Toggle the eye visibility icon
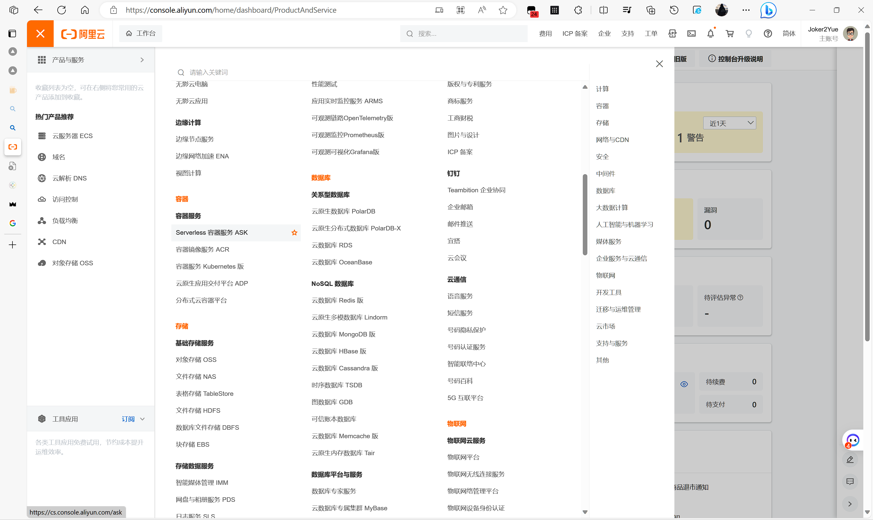This screenshot has height=520, width=873. [684, 384]
